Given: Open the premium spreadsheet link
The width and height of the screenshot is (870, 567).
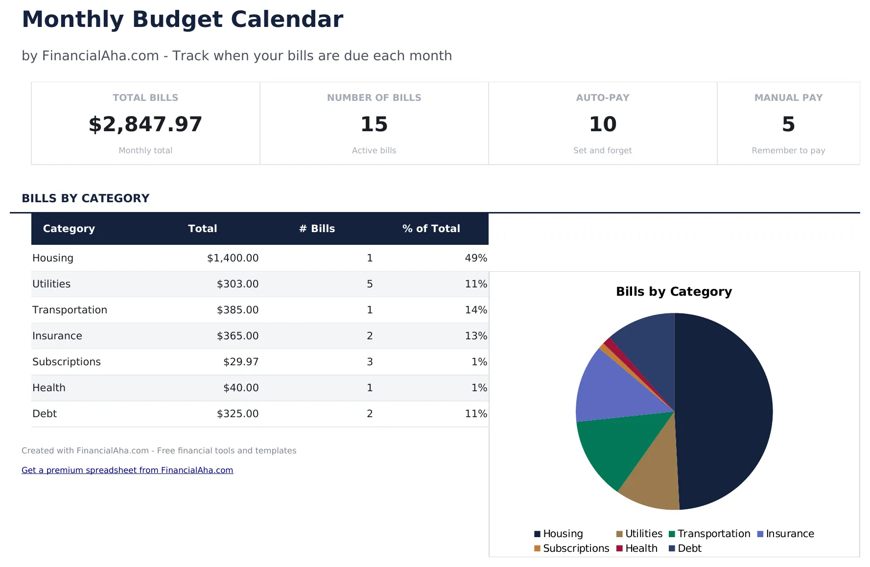Looking at the screenshot, I should (x=127, y=470).
